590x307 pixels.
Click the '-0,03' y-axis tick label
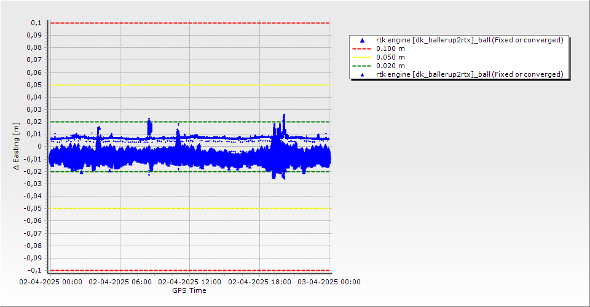[33, 184]
